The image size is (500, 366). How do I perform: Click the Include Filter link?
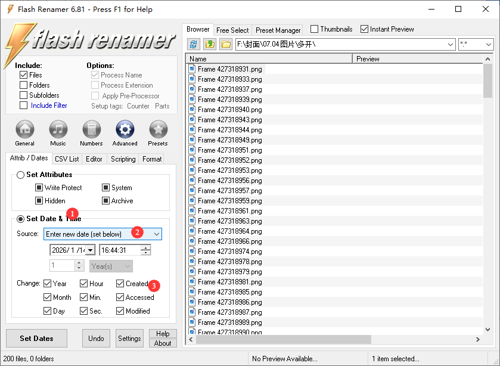pyautogui.click(x=49, y=106)
